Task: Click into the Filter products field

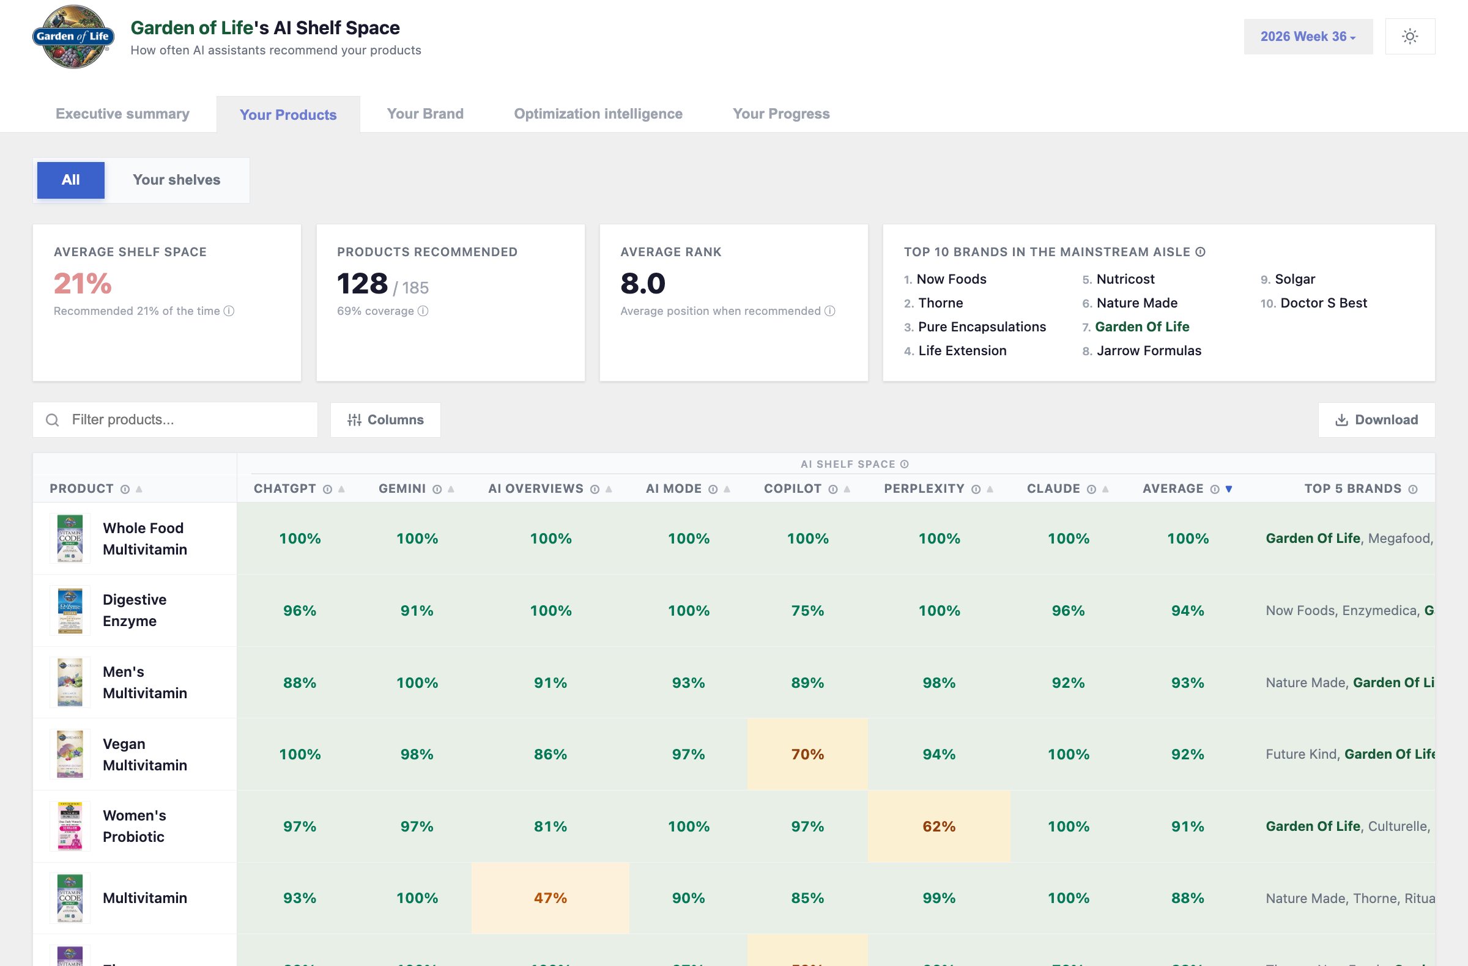Action: click(175, 420)
